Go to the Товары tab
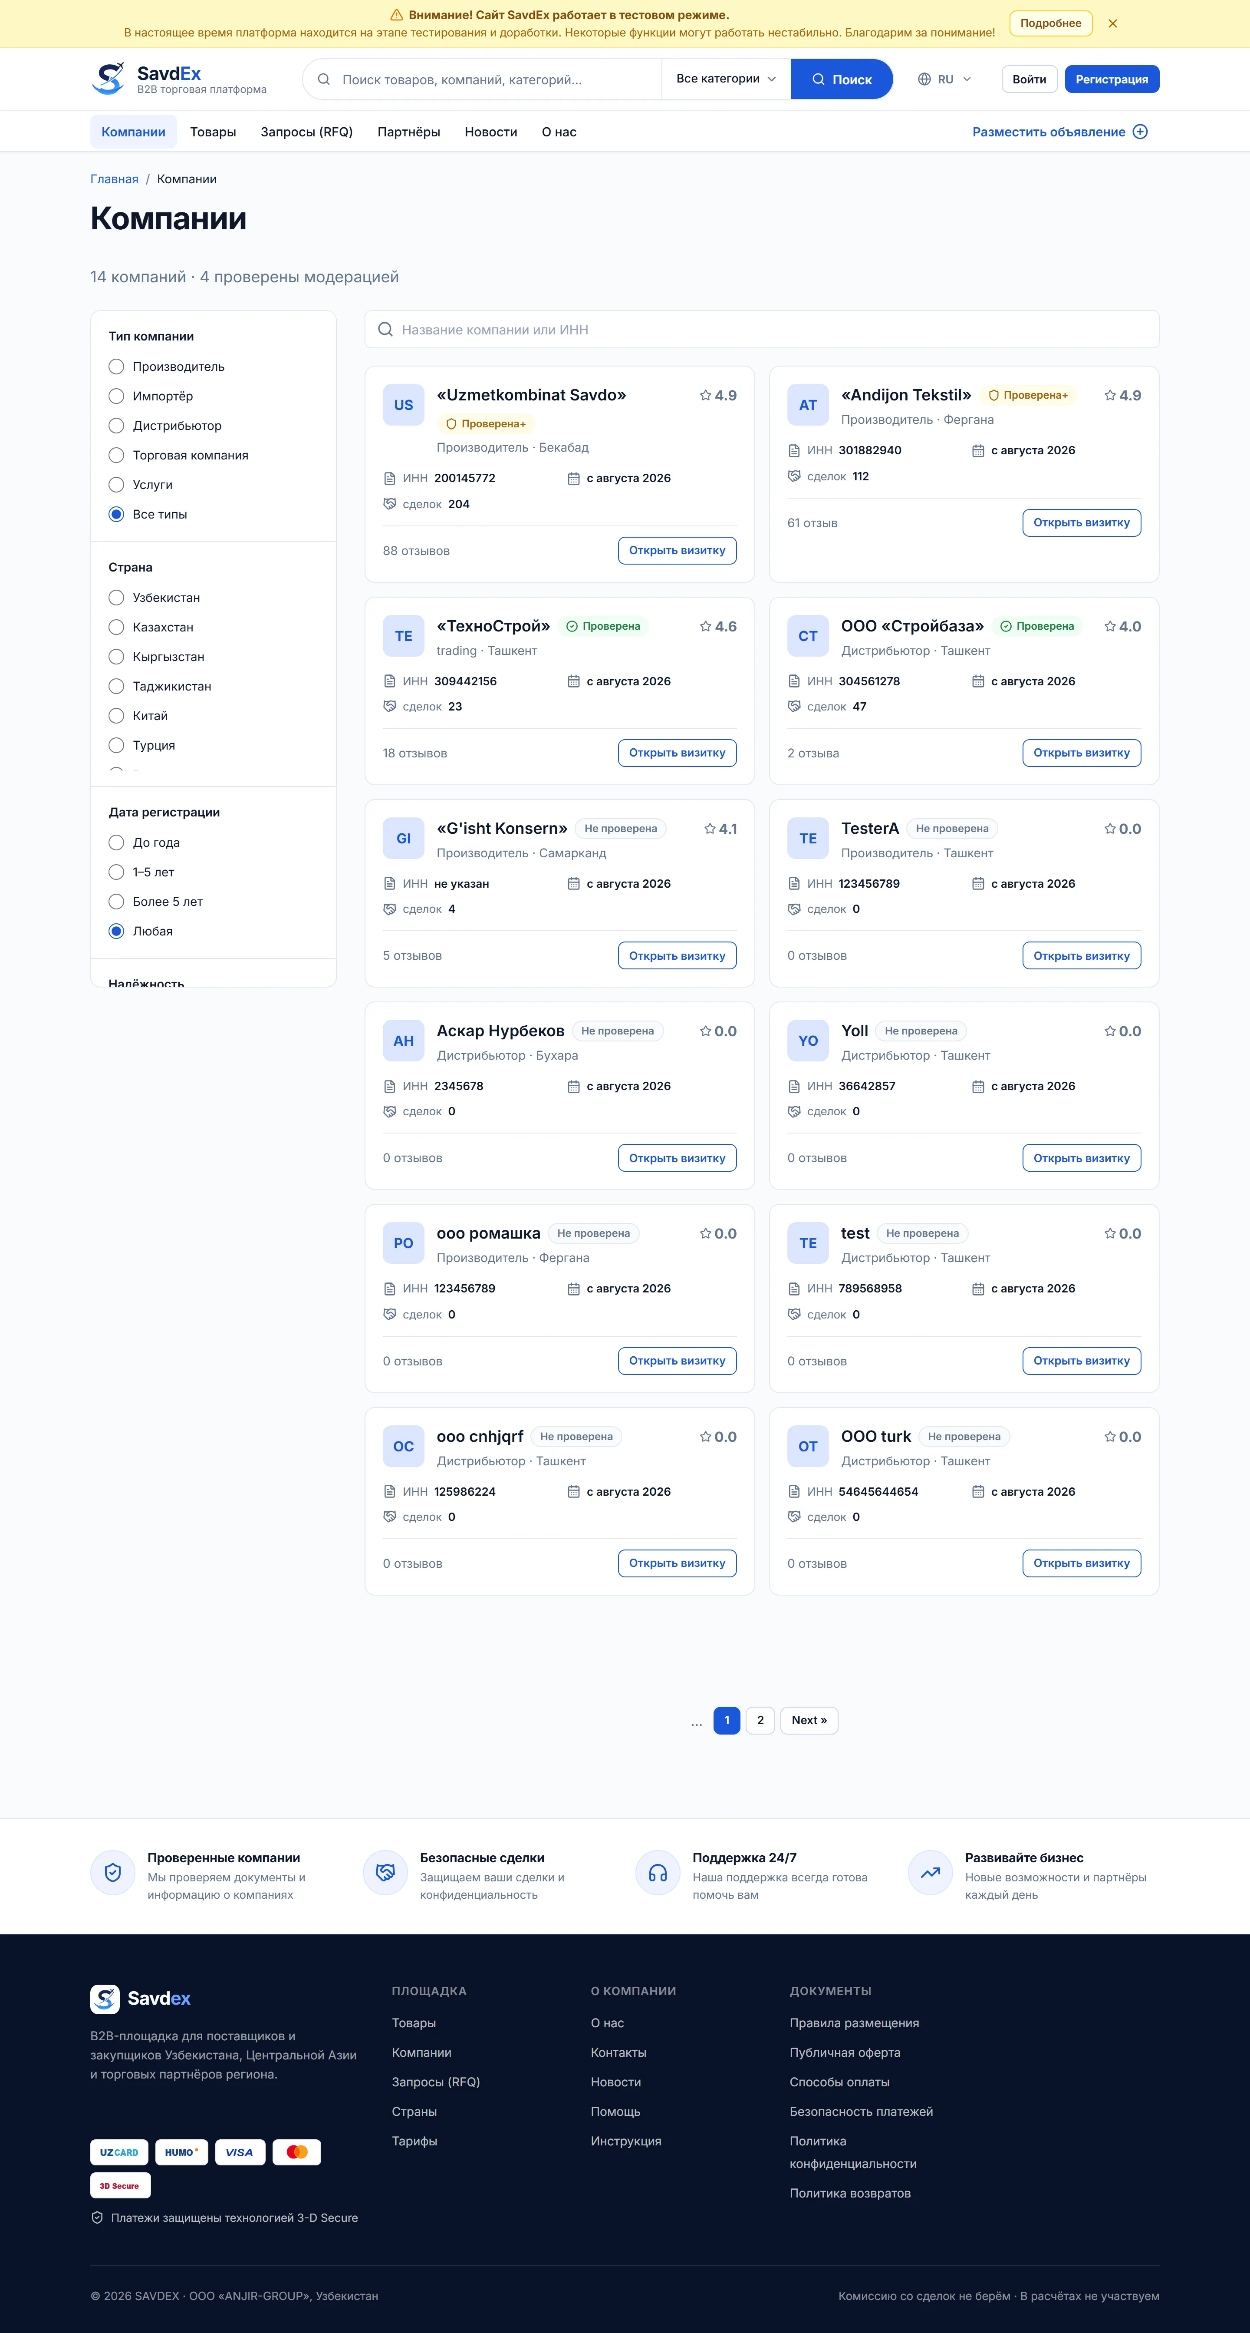This screenshot has height=2333, width=1250. [x=213, y=132]
